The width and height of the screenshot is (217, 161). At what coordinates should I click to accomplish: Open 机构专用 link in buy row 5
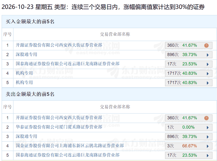coord(24,82)
